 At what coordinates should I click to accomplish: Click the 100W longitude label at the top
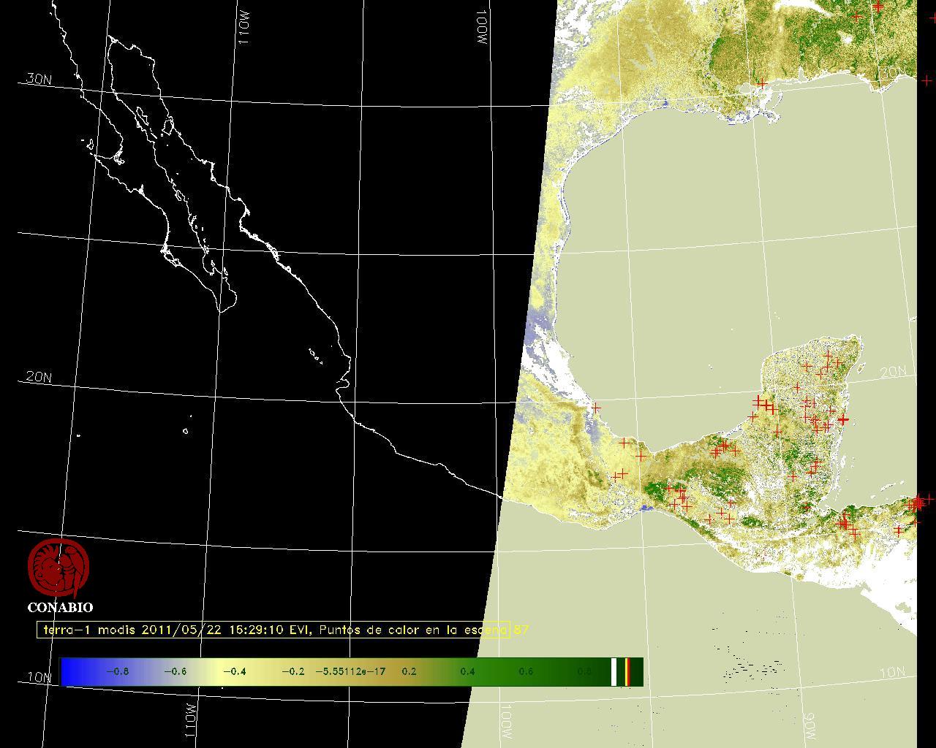point(482,29)
